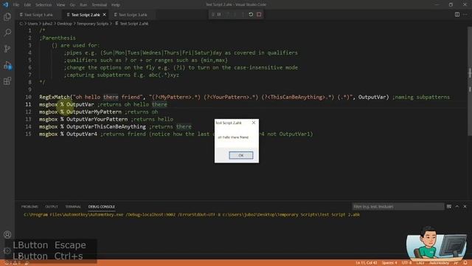Open feedback icon in status bar
472x266 pixels.
[456, 263]
